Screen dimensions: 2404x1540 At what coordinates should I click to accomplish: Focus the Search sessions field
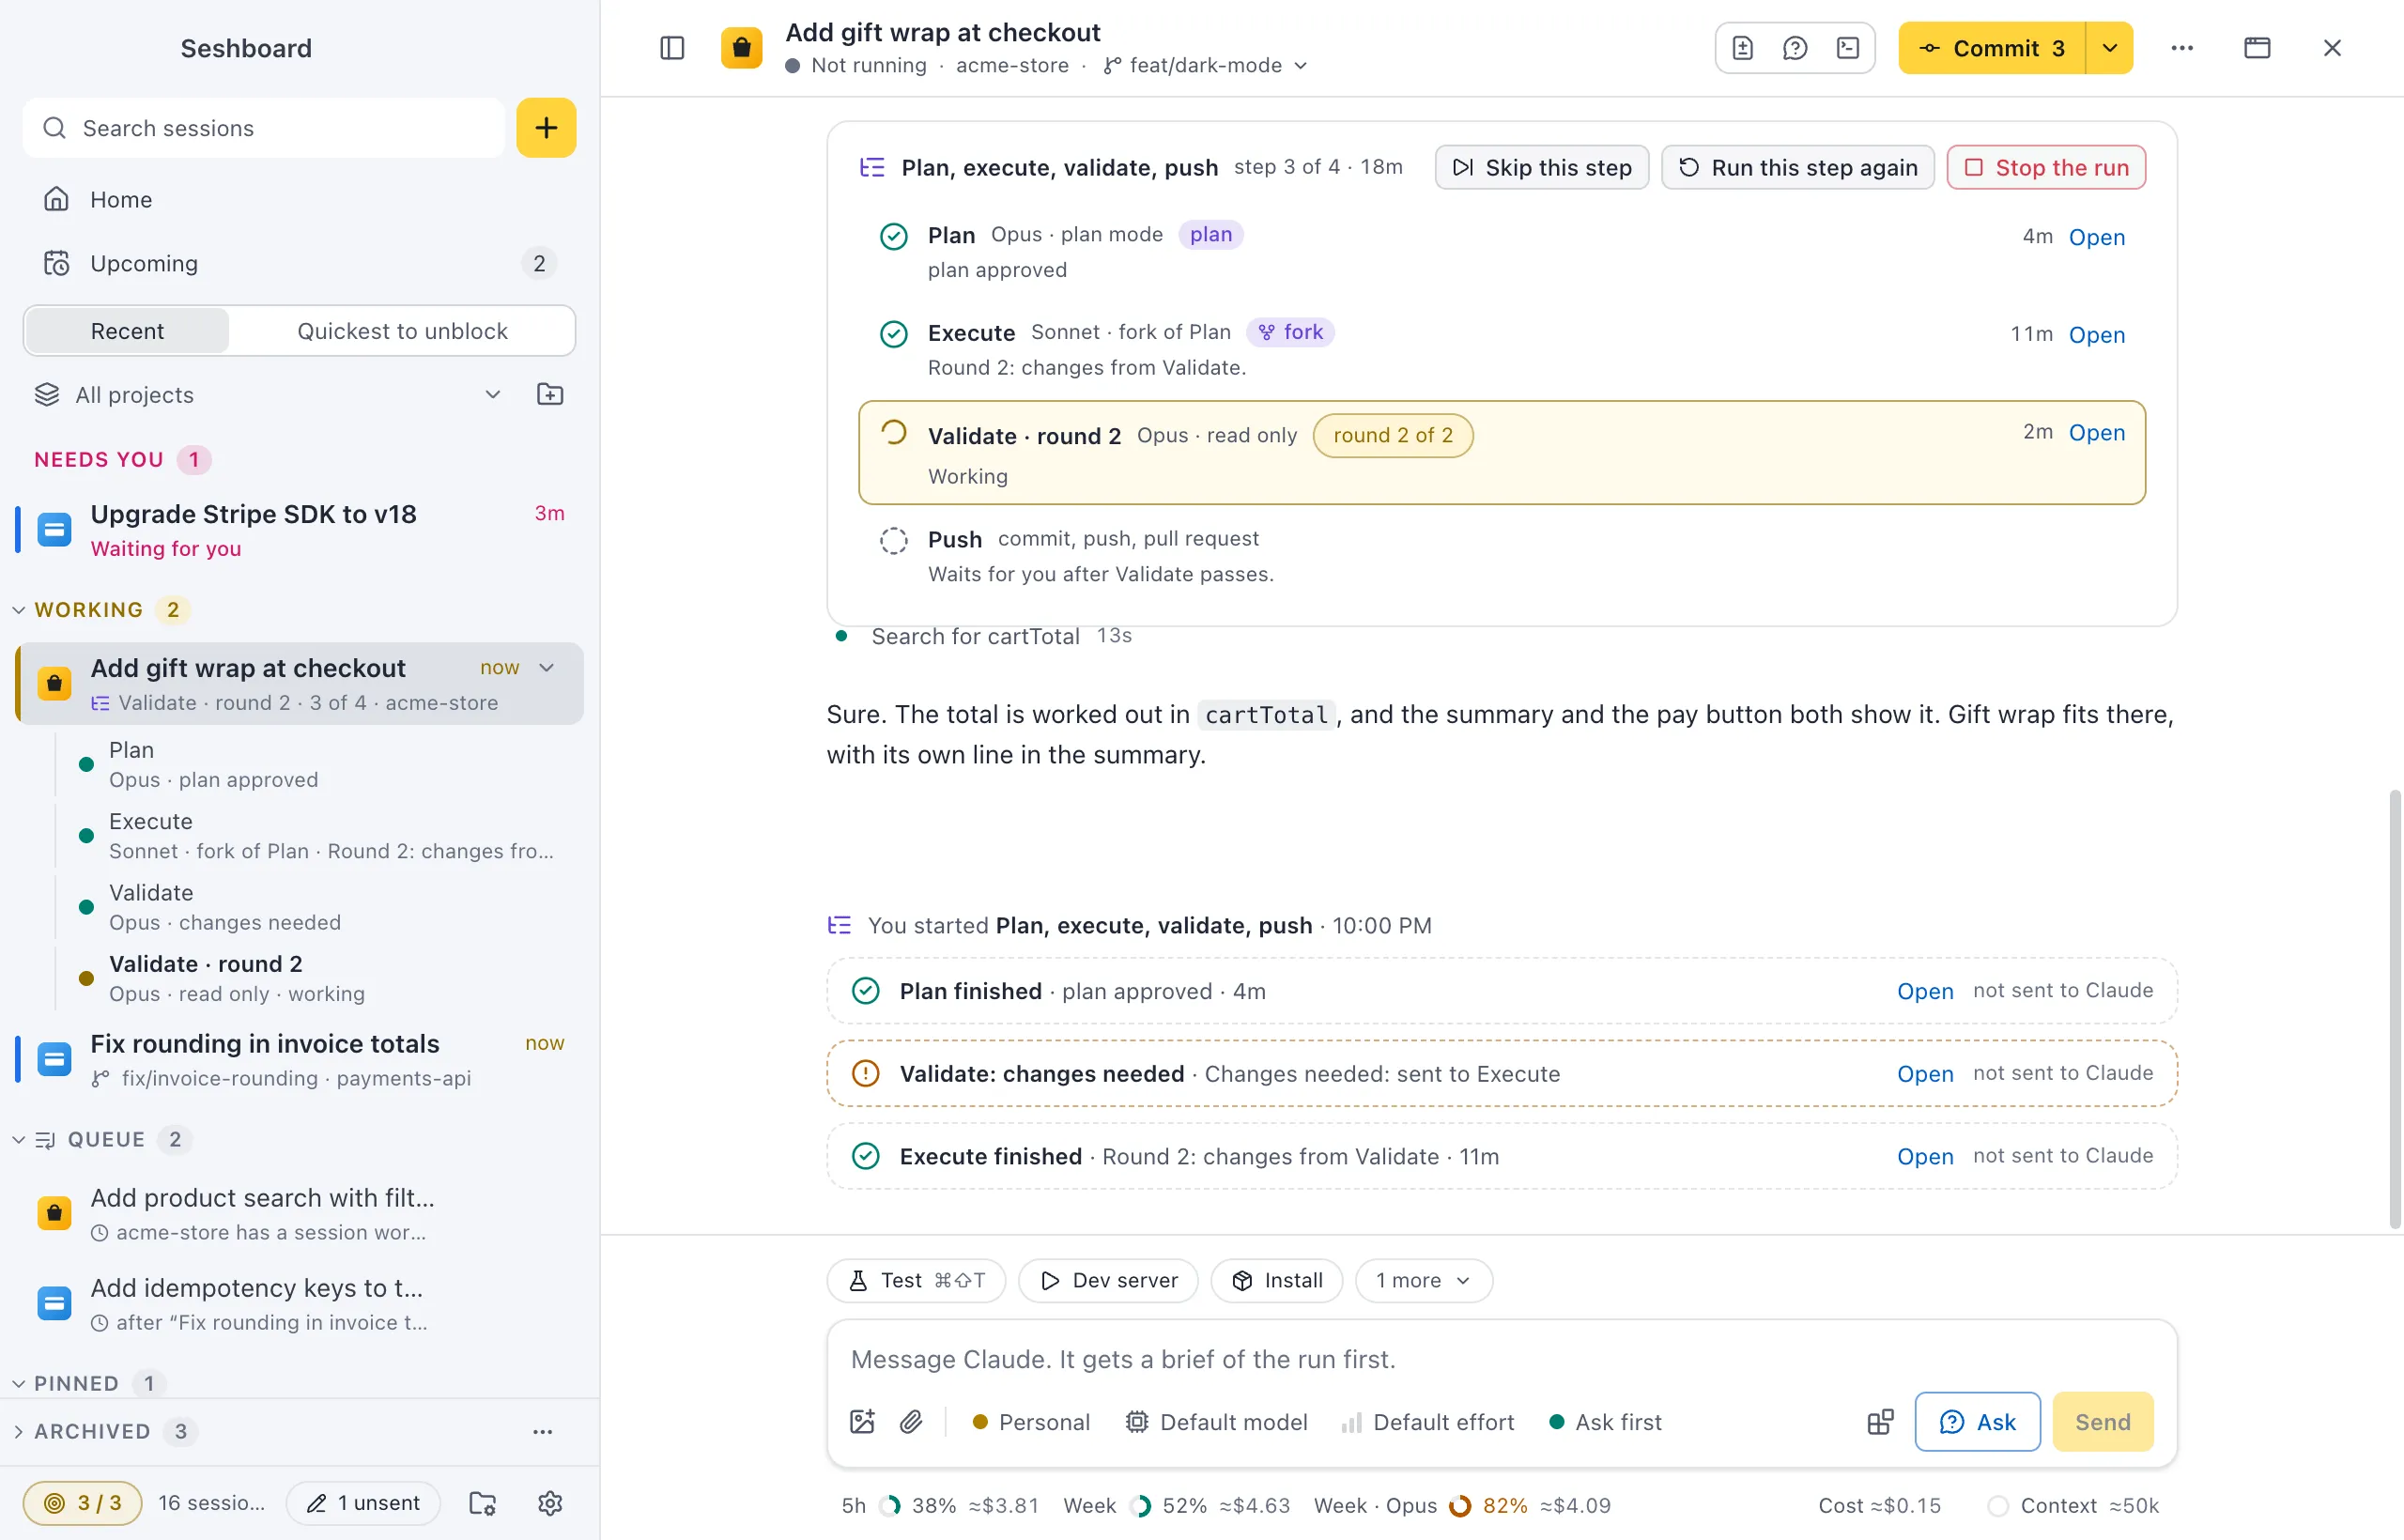(264, 128)
